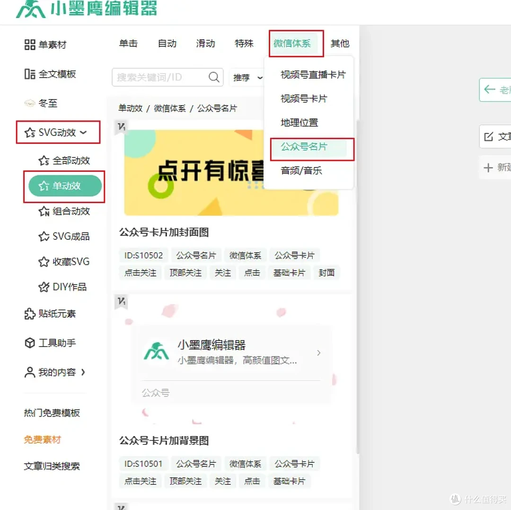Open SVG成品 in the submenu
This screenshot has height=510, width=511.
[64, 236]
